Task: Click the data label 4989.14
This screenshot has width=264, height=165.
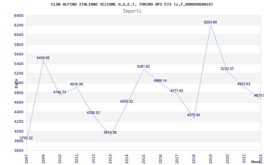Action: [160, 81]
